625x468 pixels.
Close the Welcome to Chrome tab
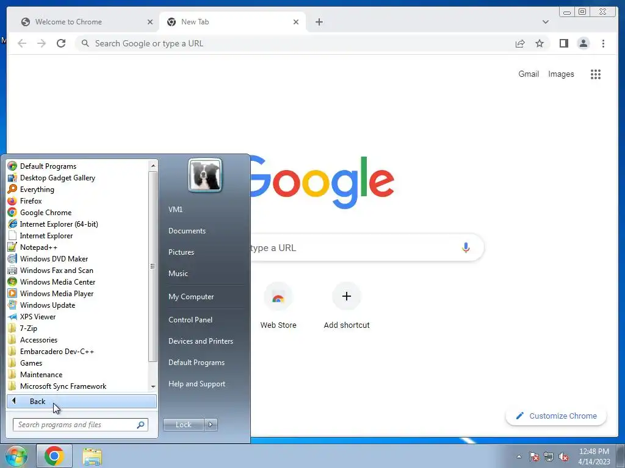click(x=150, y=22)
